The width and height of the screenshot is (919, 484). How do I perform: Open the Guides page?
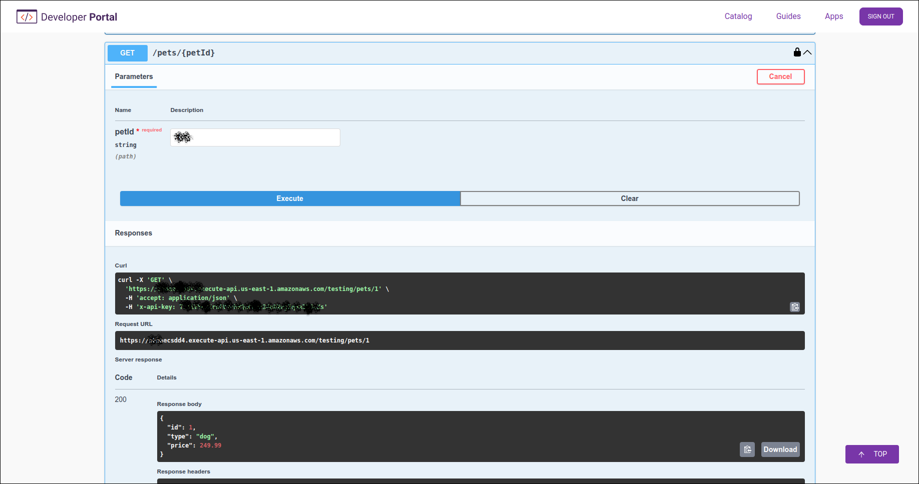[x=788, y=16]
